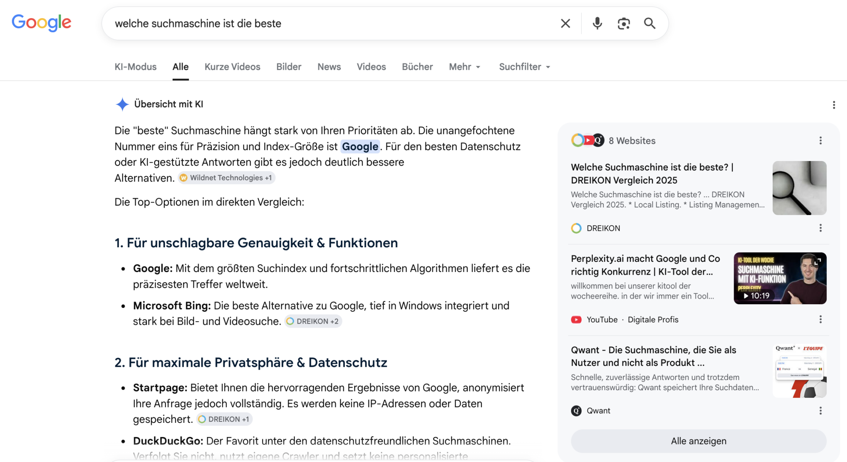Click the Startpage bullet text
The image size is (847, 462).
[329, 403]
